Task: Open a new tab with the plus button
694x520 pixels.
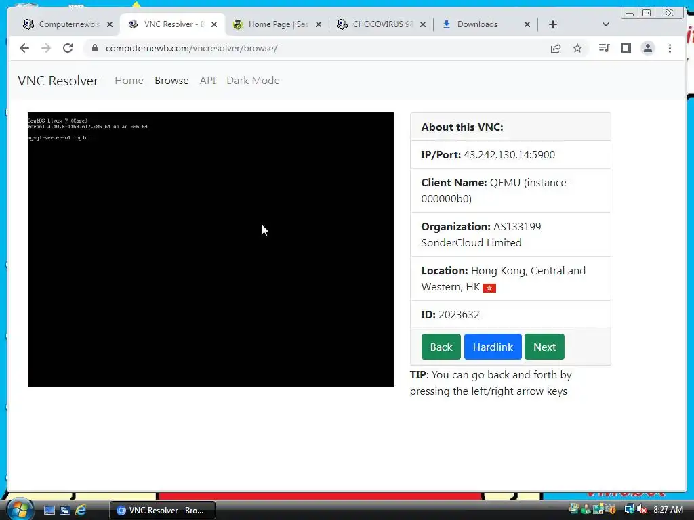Action: (553, 24)
